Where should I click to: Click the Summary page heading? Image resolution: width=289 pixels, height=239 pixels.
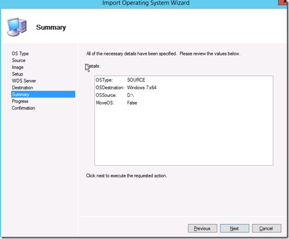51,28
